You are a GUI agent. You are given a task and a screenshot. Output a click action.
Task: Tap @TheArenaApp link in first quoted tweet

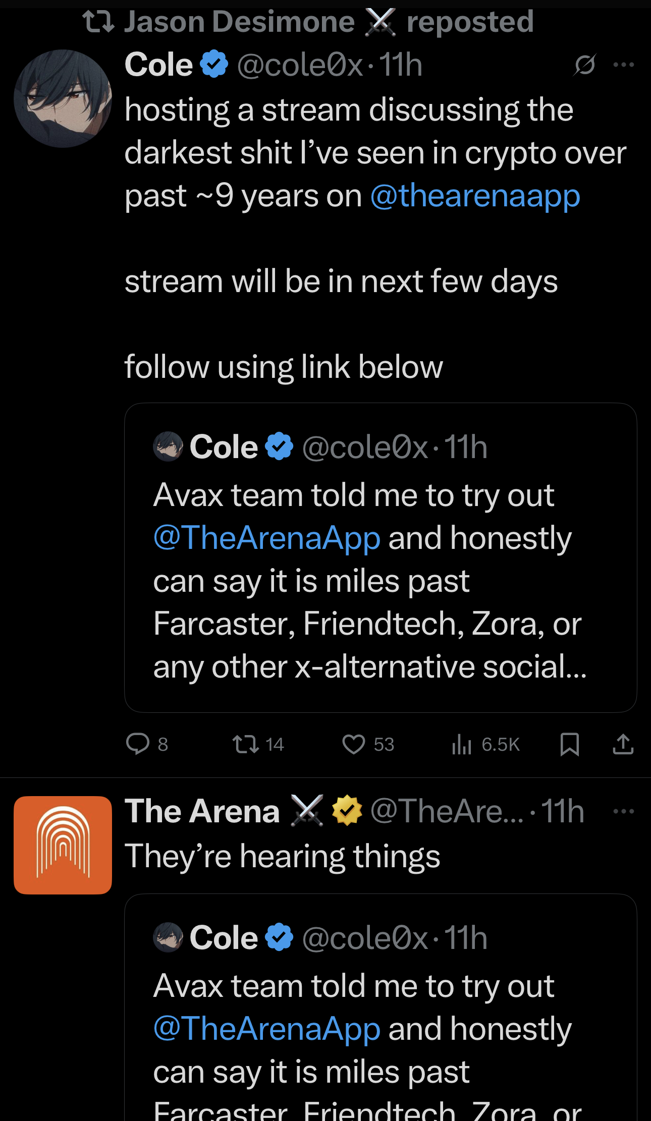coord(266,538)
